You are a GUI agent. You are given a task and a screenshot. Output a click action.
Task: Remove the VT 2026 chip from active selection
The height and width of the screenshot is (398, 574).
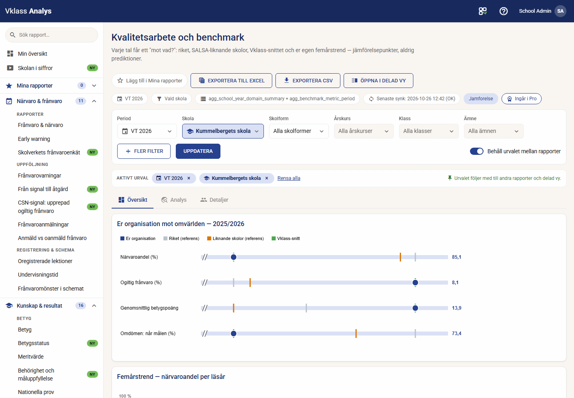pyautogui.click(x=189, y=178)
